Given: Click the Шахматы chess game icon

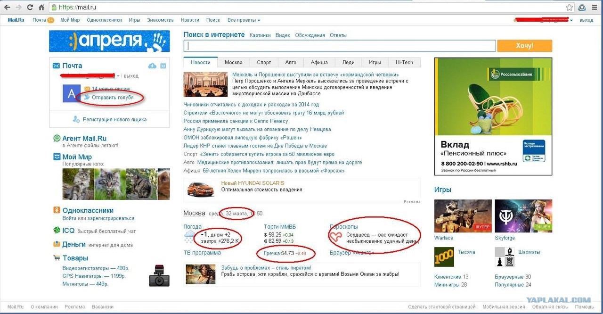Looking at the screenshot, I should pos(505,257).
